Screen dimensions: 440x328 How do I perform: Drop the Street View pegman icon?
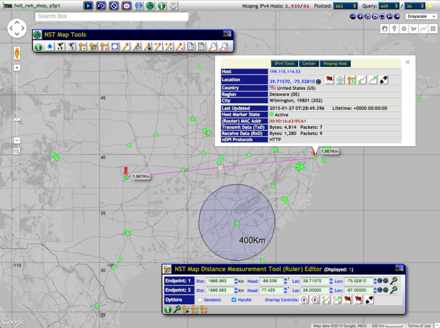pyautogui.click(x=17, y=52)
